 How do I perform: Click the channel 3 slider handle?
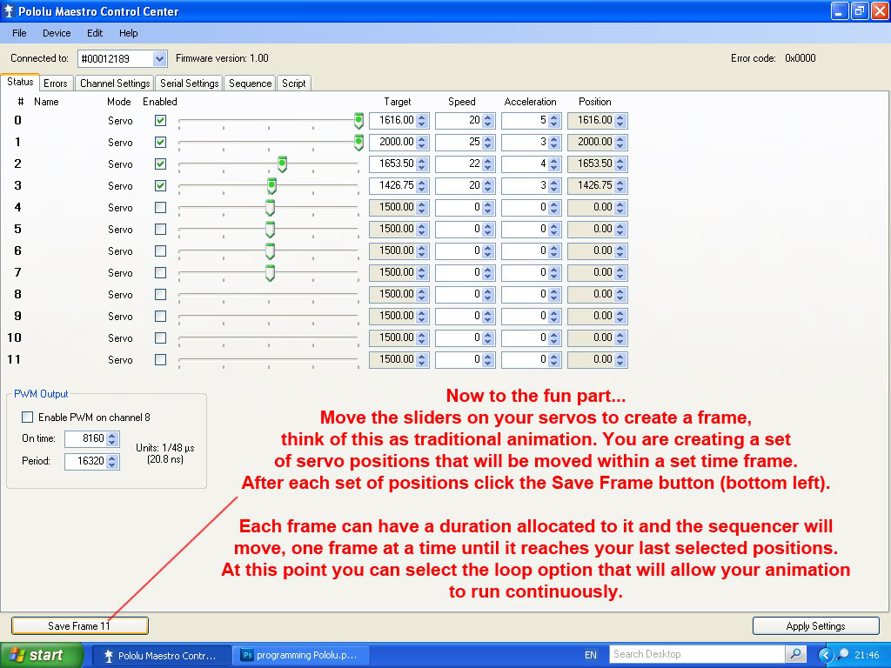pos(271,186)
